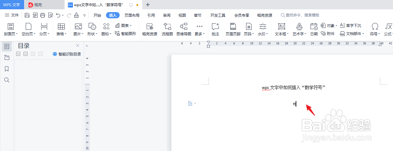Click the paragraph layout icon beside the line
The width and height of the screenshot is (393, 151).
point(191,104)
